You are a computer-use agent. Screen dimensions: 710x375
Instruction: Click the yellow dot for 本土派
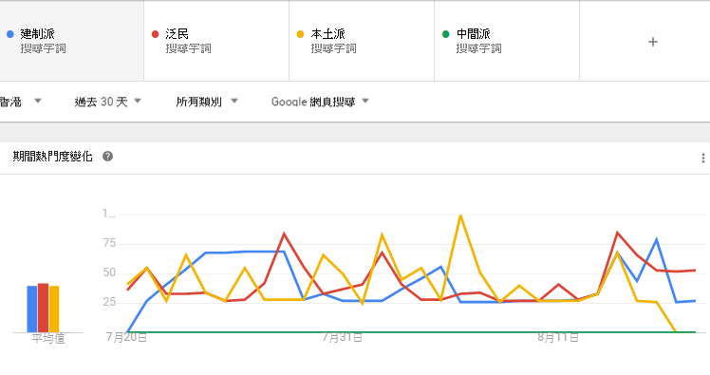pos(300,34)
